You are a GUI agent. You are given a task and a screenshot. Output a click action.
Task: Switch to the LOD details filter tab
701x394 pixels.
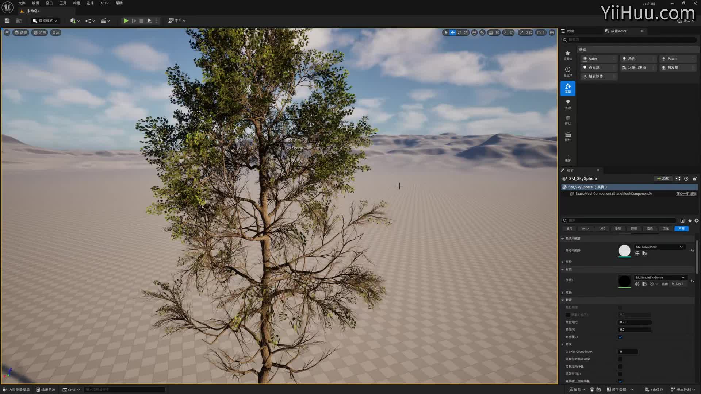click(x=602, y=229)
